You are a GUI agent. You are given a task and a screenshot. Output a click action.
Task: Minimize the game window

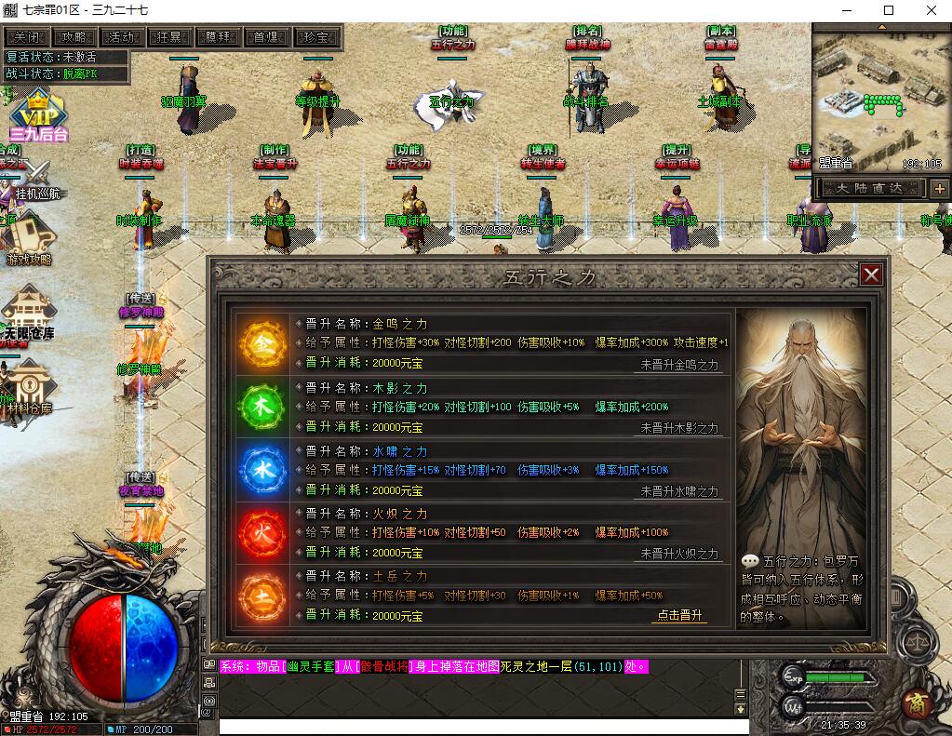point(846,10)
